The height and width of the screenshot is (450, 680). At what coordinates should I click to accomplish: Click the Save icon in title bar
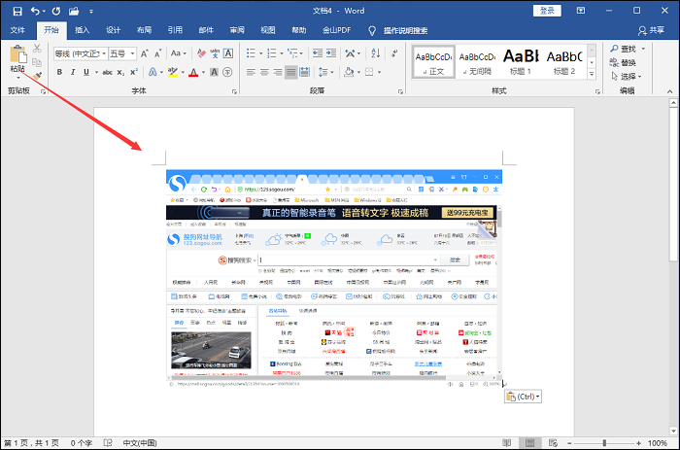[x=17, y=11]
